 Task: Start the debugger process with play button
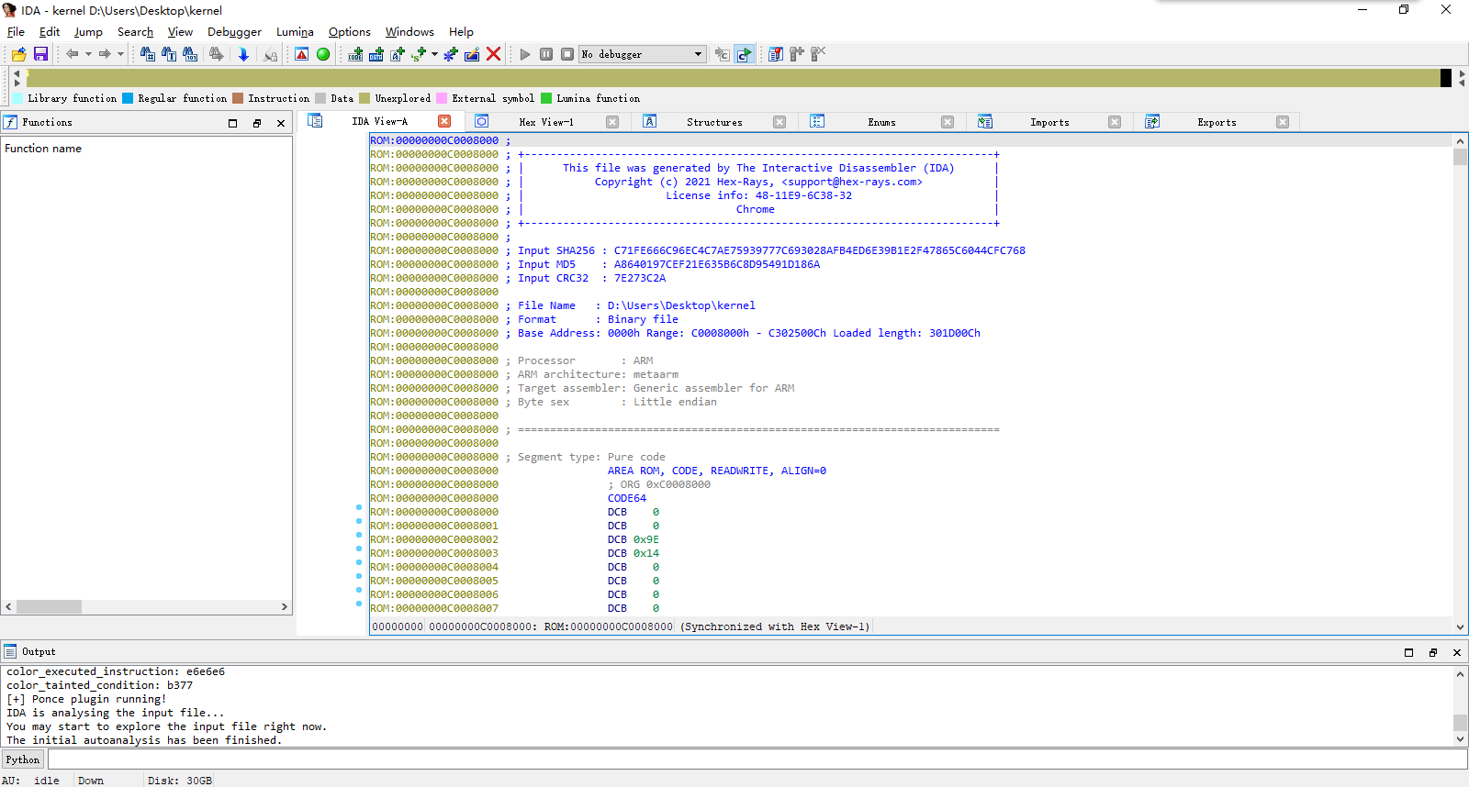click(525, 54)
